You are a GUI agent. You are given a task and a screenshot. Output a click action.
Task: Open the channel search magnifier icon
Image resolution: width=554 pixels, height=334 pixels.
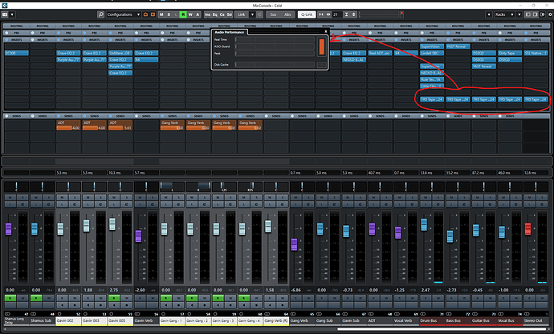pyautogui.click(x=100, y=14)
